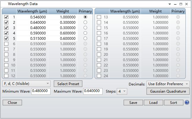Enable wavelength 6 checkbox
Image resolution: width=192 pixels, height=119 pixels.
click(x=6, y=44)
